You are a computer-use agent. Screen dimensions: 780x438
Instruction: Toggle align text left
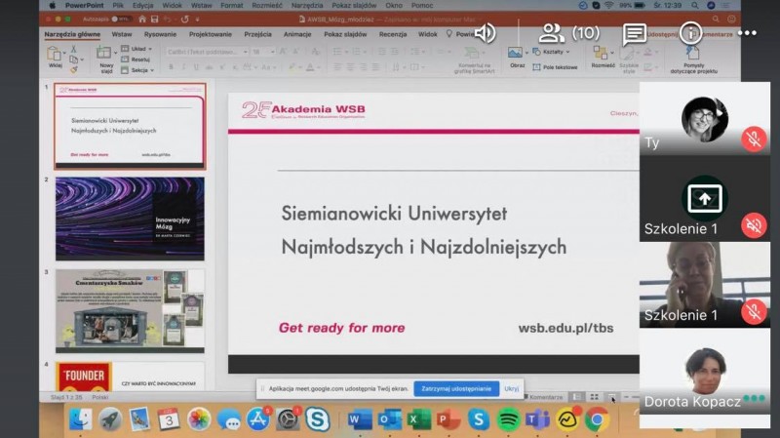tap(337, 66)
